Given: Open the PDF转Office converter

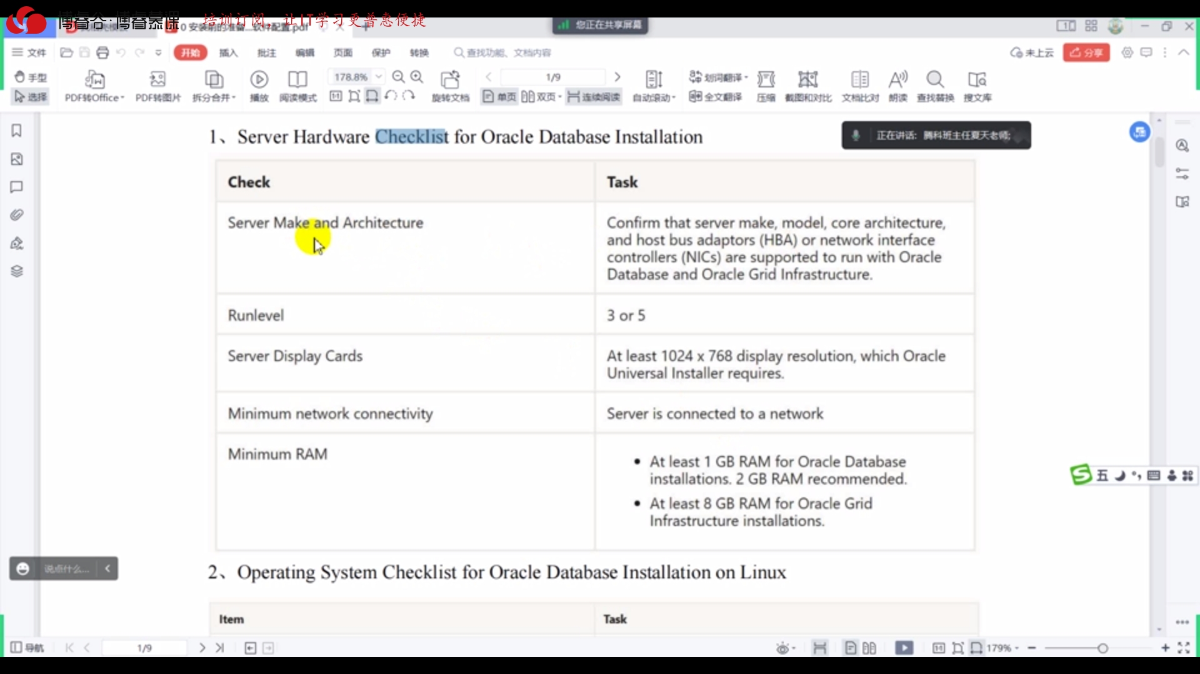Looking at the screenshot, I should (95, 86).
